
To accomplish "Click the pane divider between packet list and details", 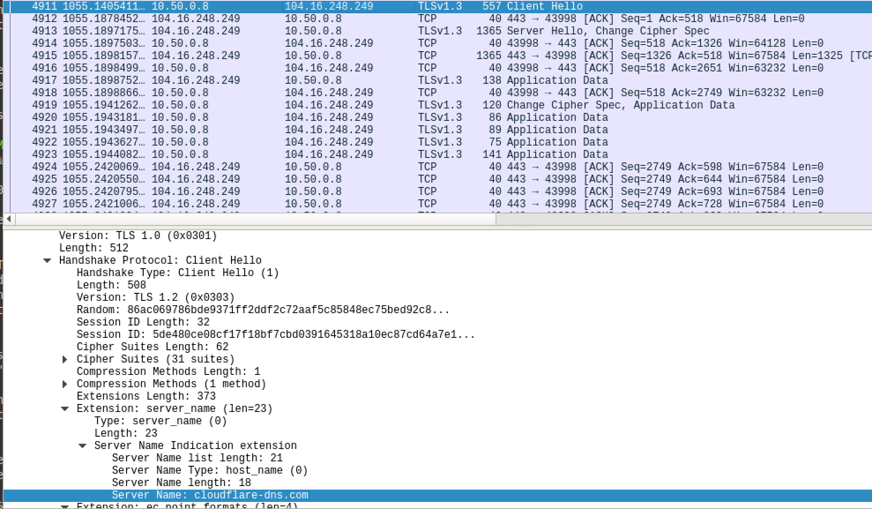I will click(525, 228).
